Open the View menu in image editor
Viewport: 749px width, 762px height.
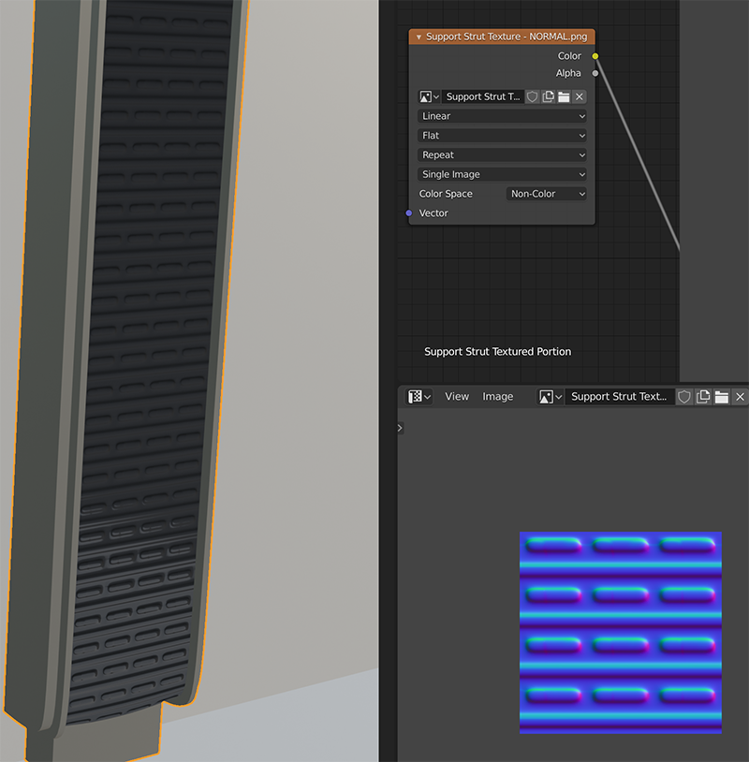click(x=457, y=397)
